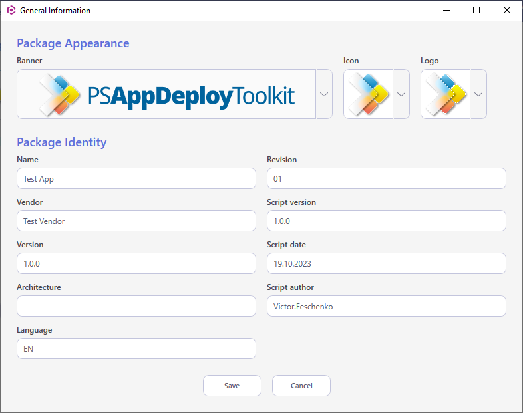Save the general information
Viewport: 523px width, 413px height.
point(232,386)
